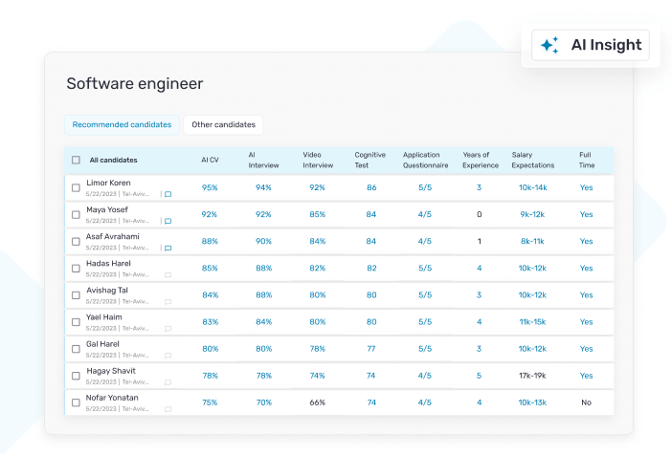672x456 pixels.
Task: Click the AI CV column header
Action: [210, 161]
